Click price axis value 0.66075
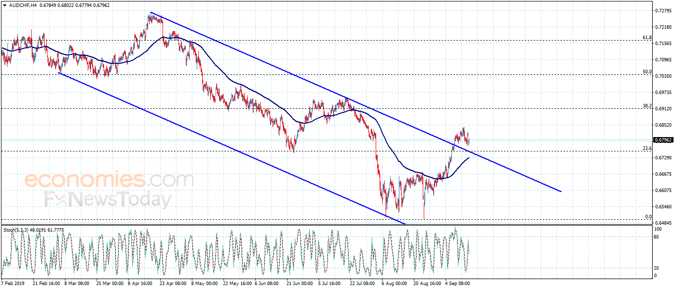 (663, 191)
